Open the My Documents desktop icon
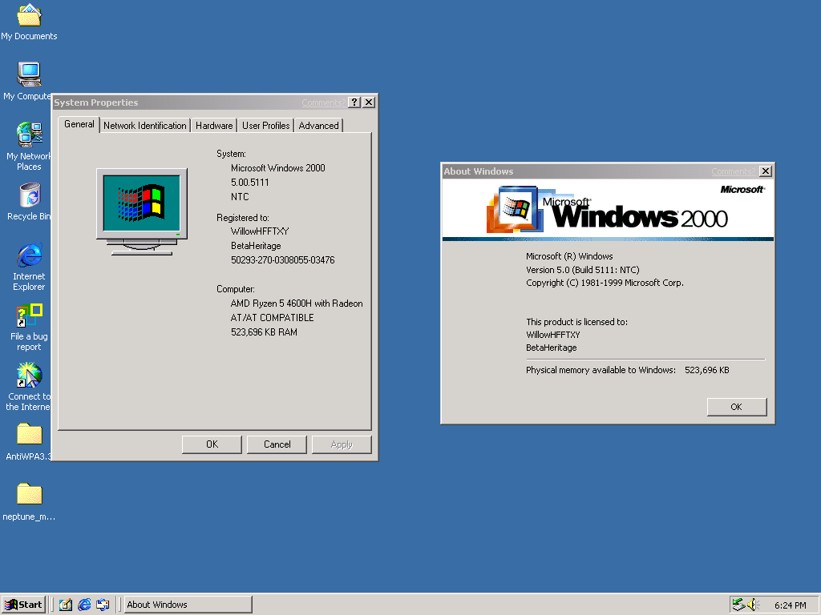Viewport: 821px width, 615px height. [29, 22]
